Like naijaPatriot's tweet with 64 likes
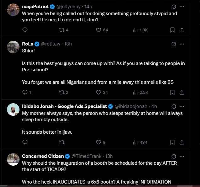Screen dimensions: 200x187 (x=102, y=30)
